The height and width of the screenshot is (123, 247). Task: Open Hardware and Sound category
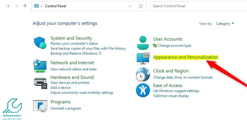coord(72,77)
